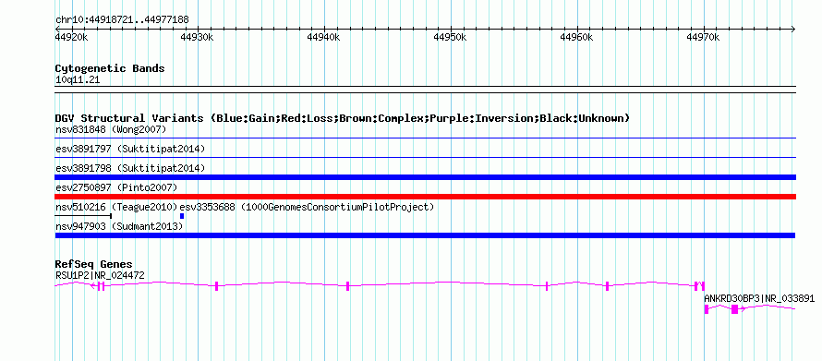The width and height of the screenshot is (822, 361).
Task: Click the 44930k ruler tick label
Action: coord(197,38)
